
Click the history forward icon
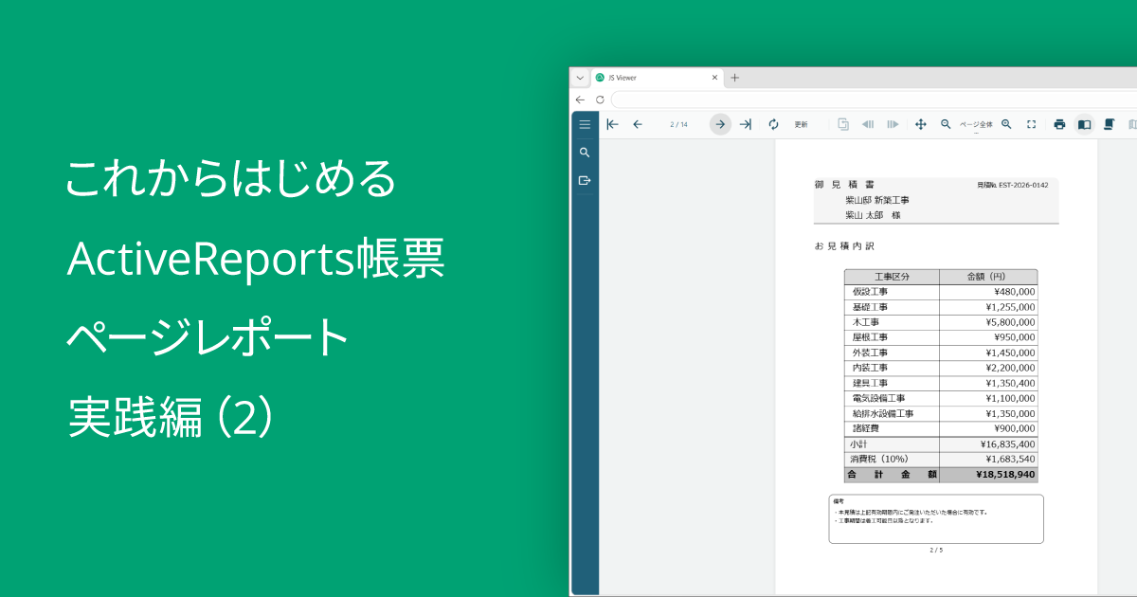click(892, 124)
